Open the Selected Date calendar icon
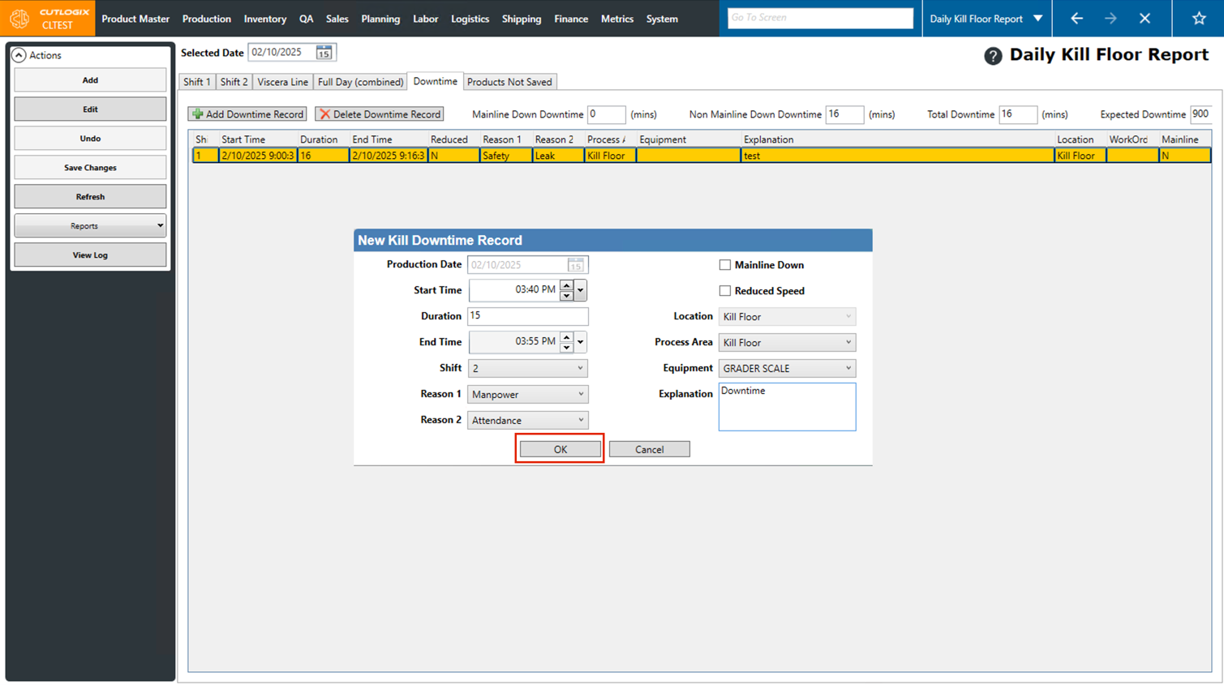 [x=324, y=53]
